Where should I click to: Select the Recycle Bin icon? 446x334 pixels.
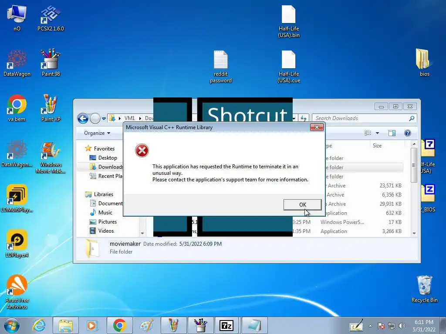tap(424, 289)
